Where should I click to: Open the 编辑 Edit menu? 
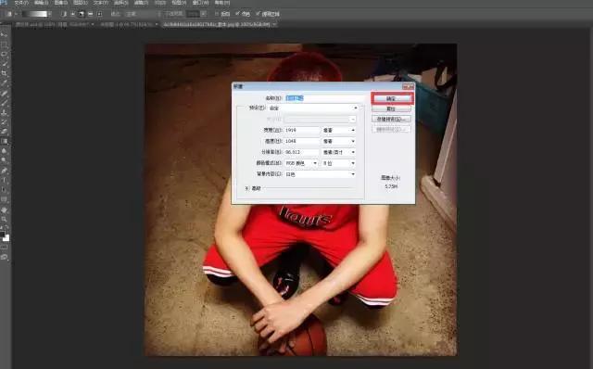point(41,3)
